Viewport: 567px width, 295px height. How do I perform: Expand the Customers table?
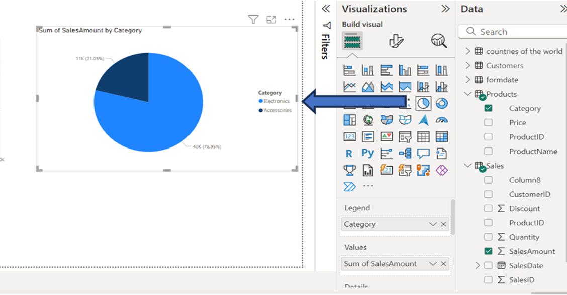click(x=467, y=65)
